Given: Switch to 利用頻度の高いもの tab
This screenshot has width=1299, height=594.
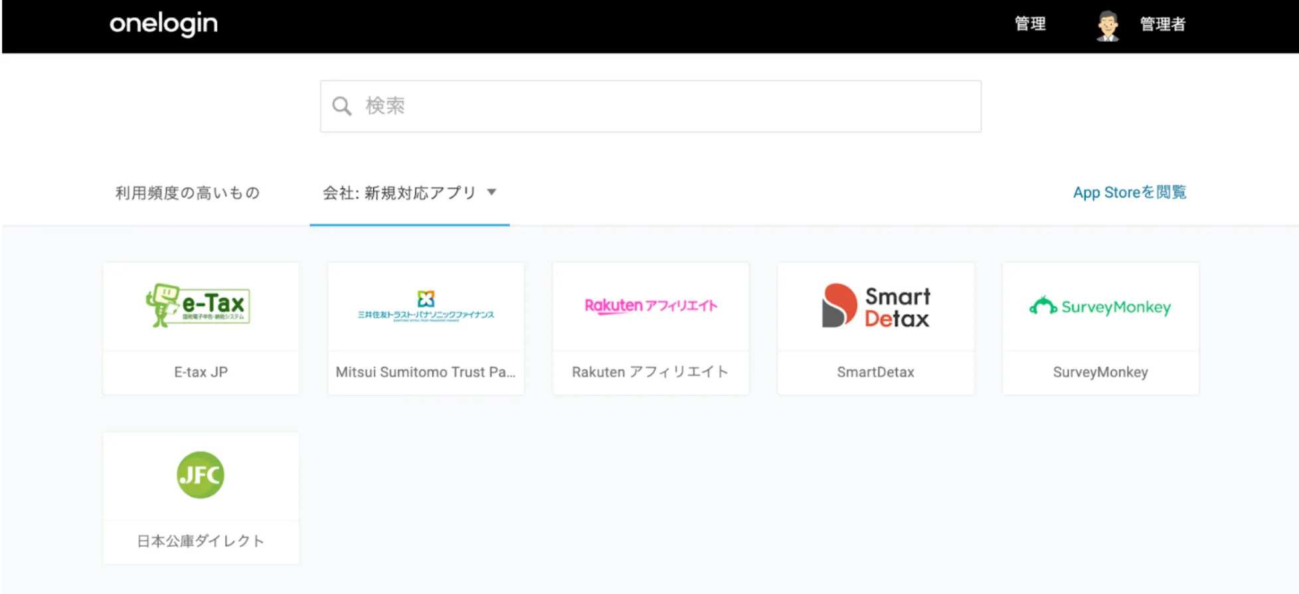Looking at the screenshot, I should point(187,193).
